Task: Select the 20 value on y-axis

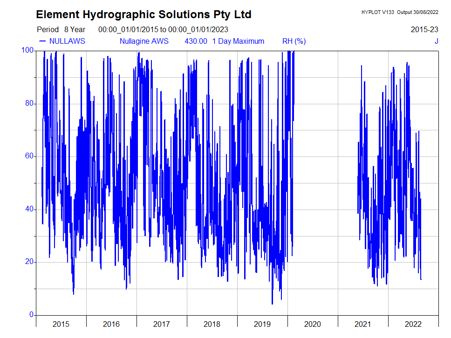Action: point(29,262)
